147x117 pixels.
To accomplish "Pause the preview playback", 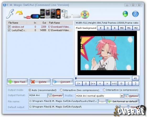I will (x=86, y=83).
